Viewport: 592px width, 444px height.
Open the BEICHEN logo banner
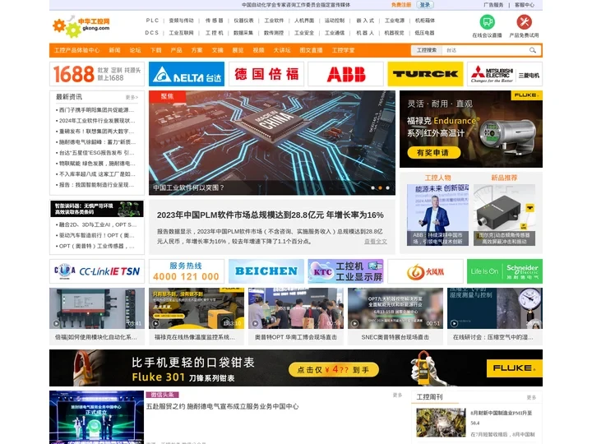(266, 271)
